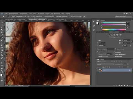133x99 pixels.
Task: Select the Horizontal Type tool
Action: (2, 61)
